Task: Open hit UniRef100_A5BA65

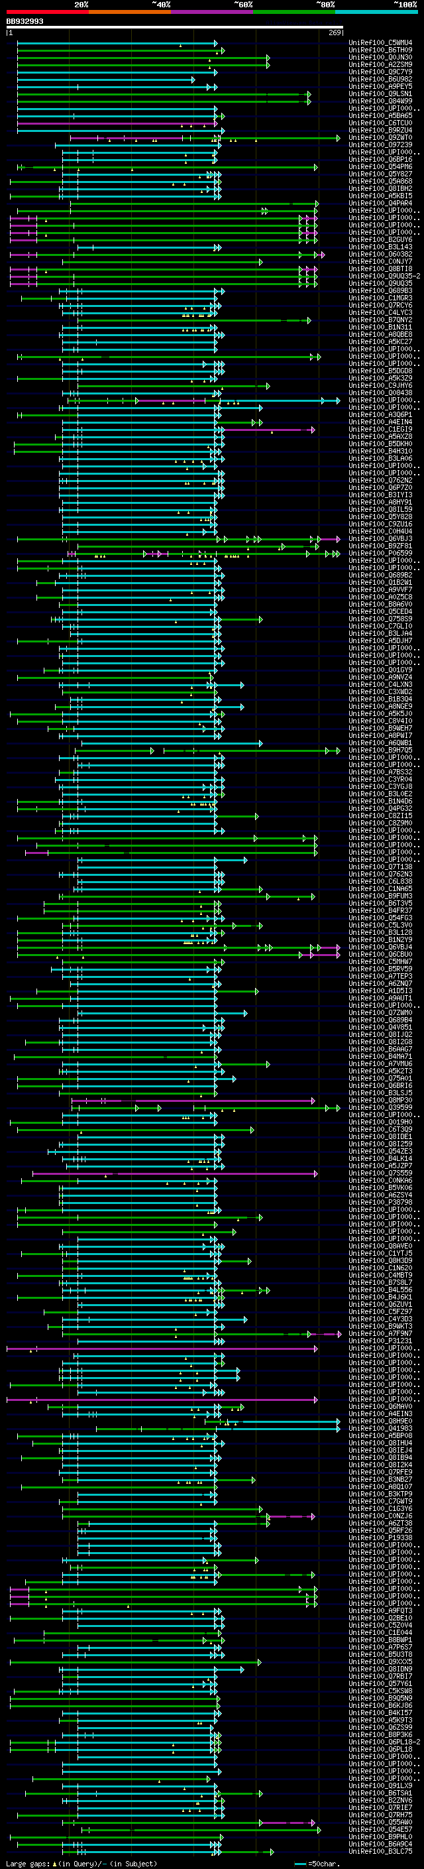Action: coord(380,116)
